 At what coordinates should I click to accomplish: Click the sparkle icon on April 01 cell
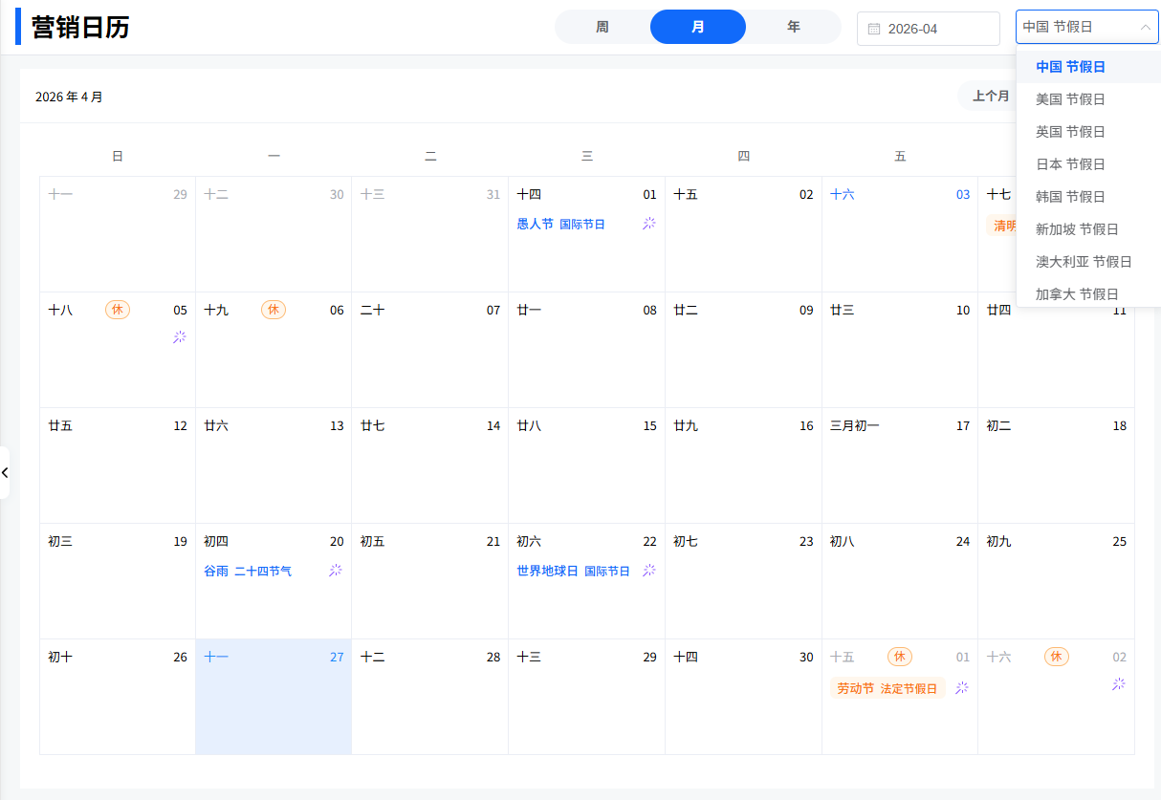click(649, 223)
